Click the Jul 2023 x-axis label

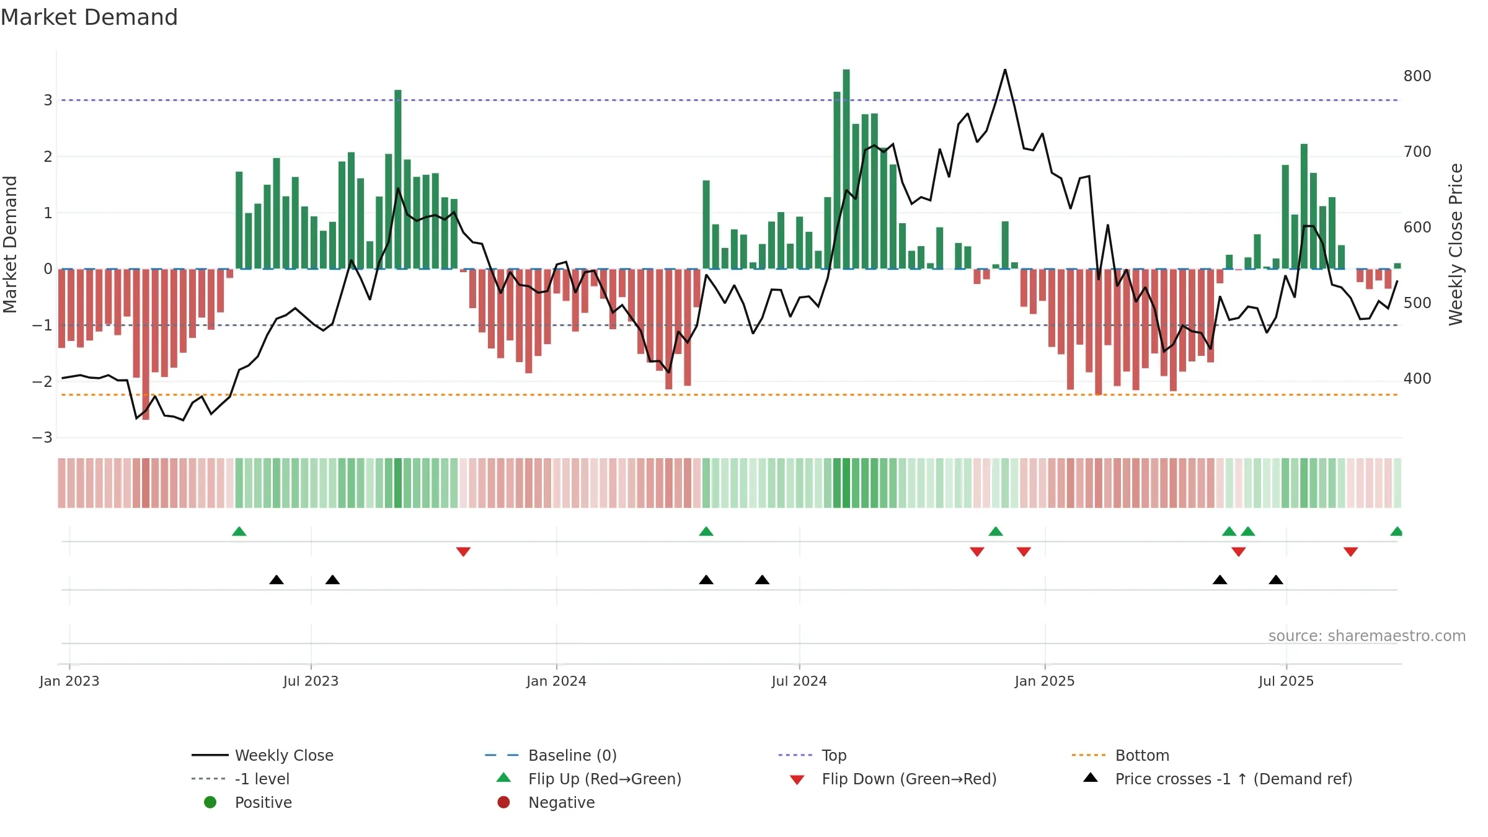[x=311, y=681]
